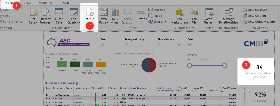Click the 86 Elected Candidates card
Screen dimensions: 280x106
coord(256,71)
